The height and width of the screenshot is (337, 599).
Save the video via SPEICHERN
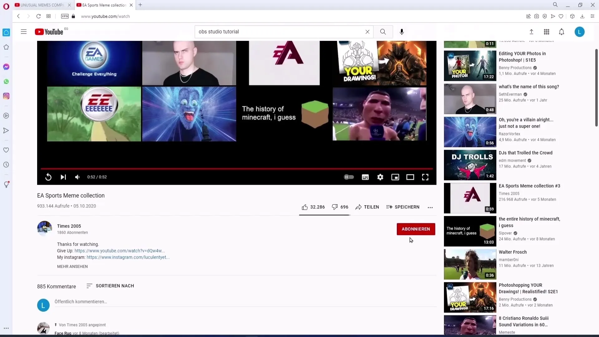tap(402, 207)
